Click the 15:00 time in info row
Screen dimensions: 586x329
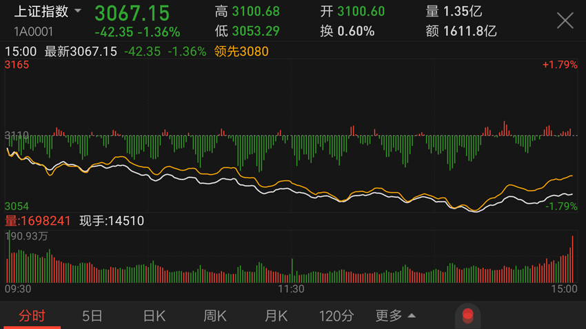tap(21, 52)
